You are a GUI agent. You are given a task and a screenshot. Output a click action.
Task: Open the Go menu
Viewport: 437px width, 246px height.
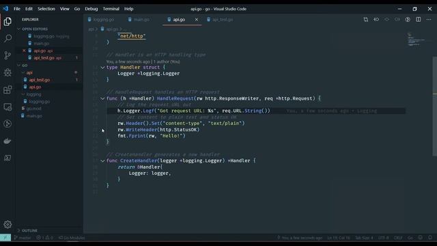[77, 9]
